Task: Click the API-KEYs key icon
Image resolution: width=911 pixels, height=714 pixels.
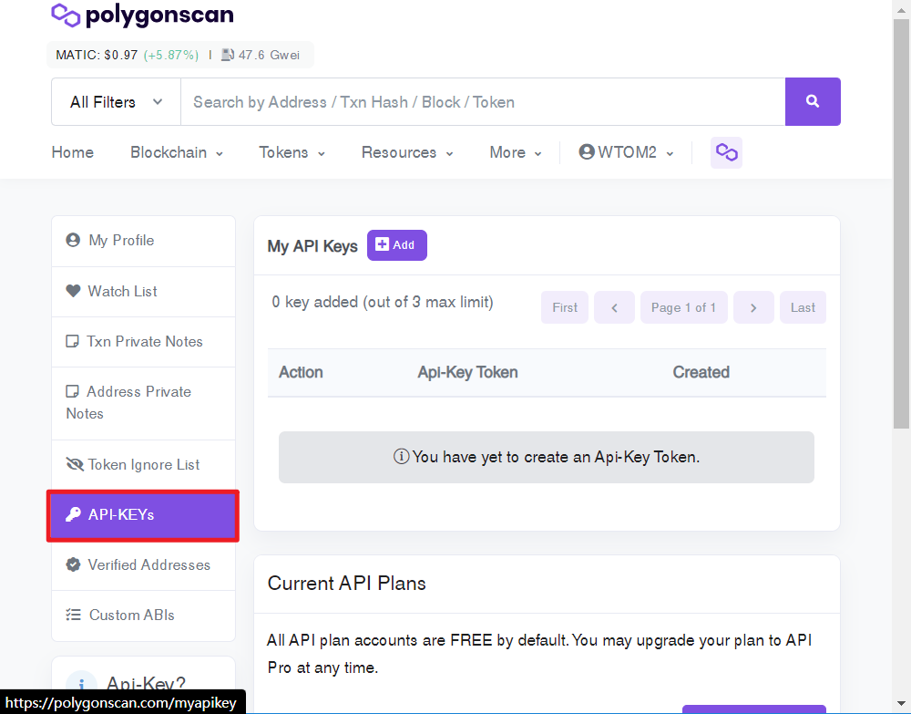Action: pyautogui.click(x=73, y=514)
